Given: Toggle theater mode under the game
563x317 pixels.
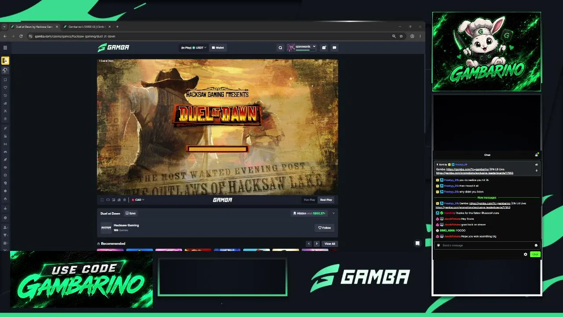Looking at the screenshot, I should point(108,200).
